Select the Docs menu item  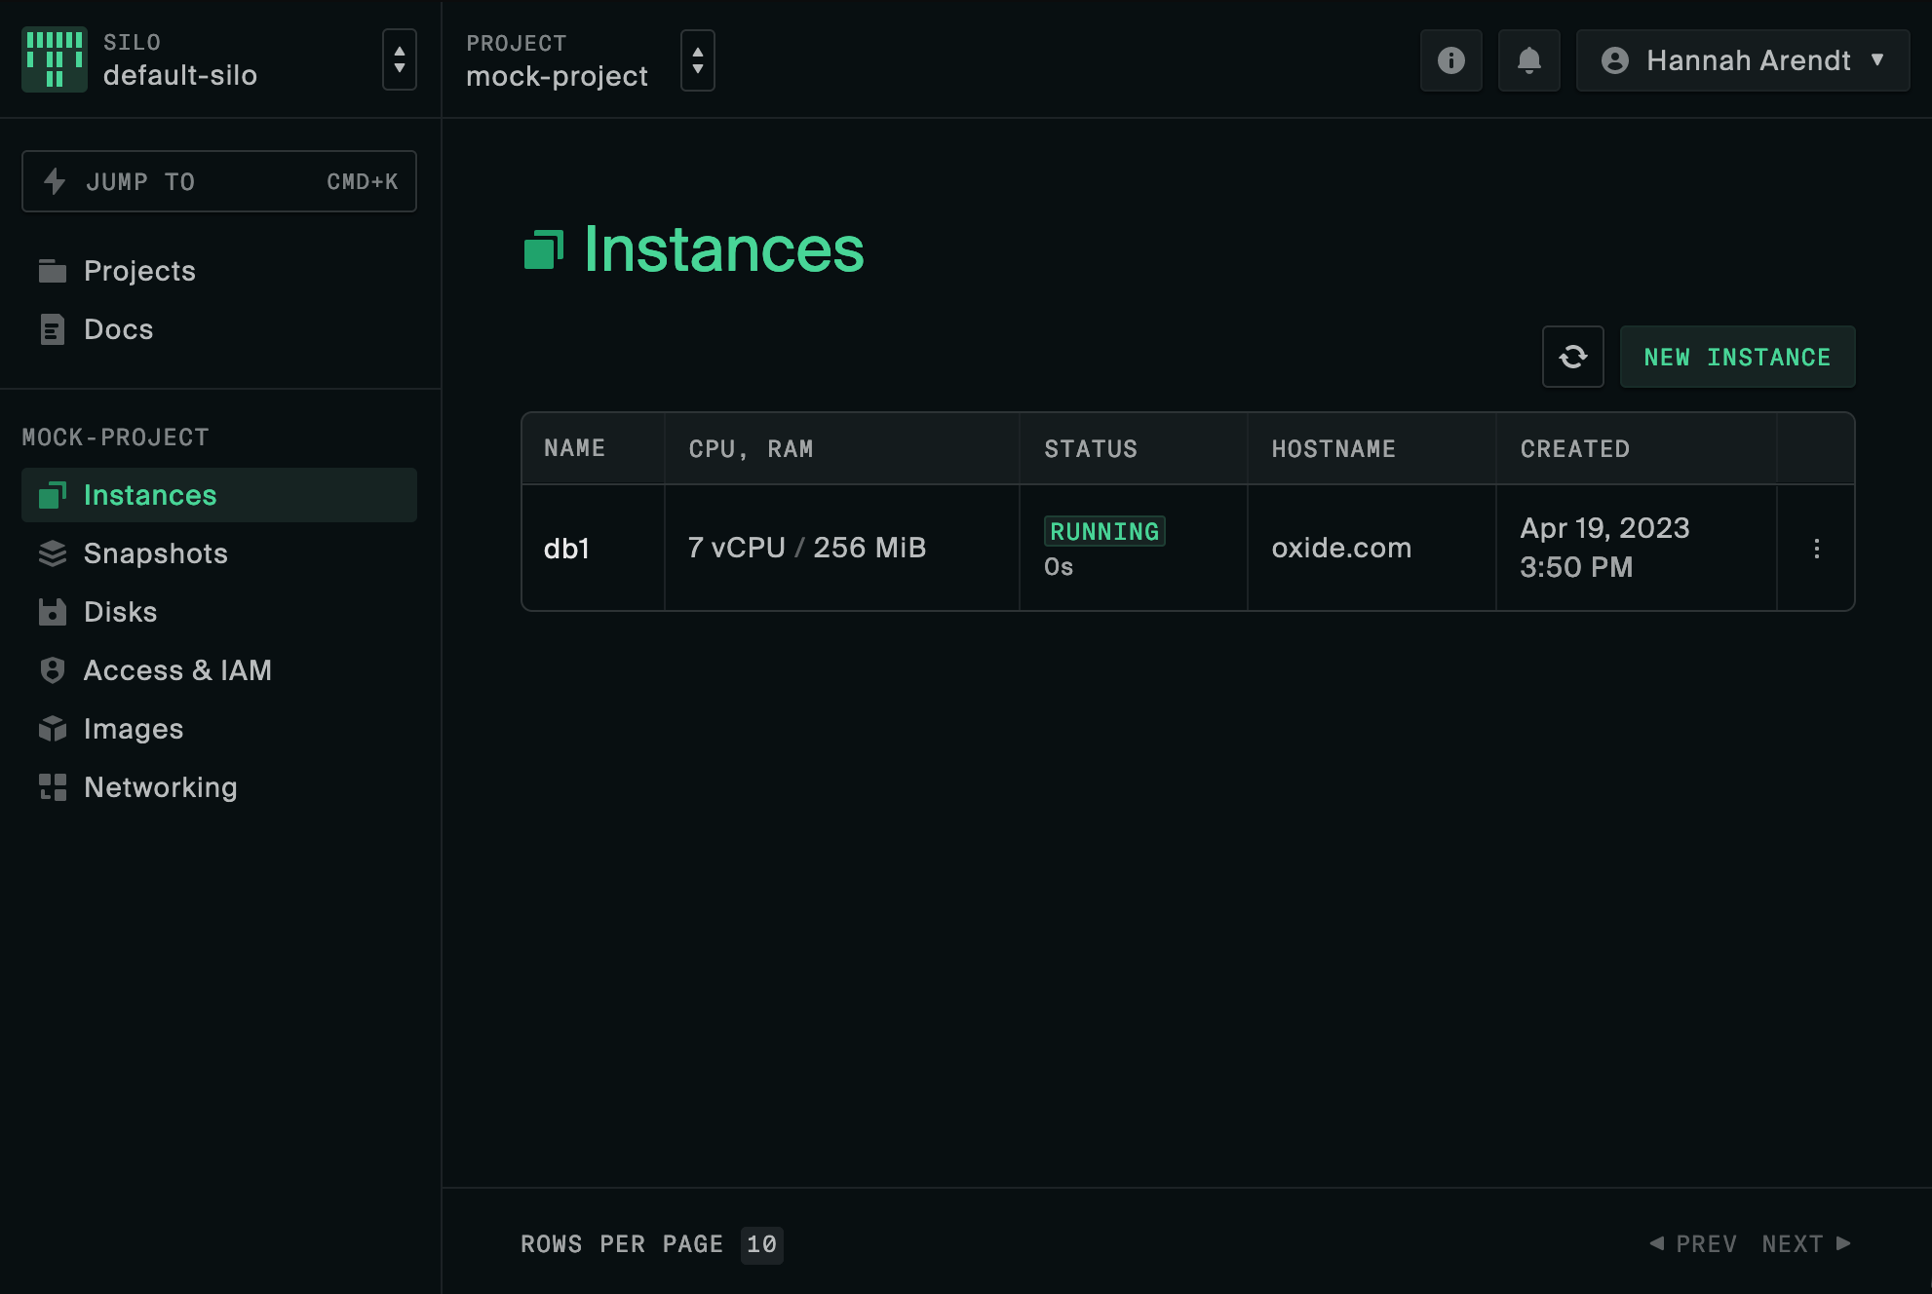119,329
